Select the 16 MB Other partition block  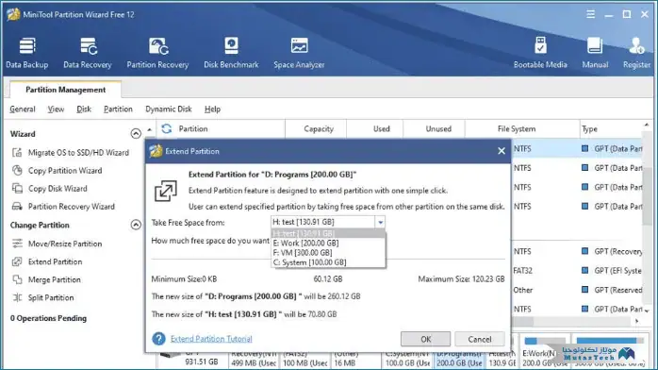click(356, 359)
